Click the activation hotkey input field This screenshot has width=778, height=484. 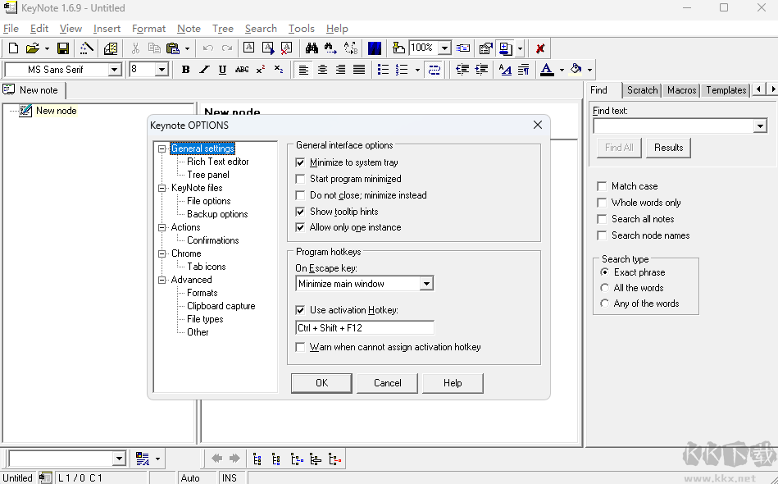[364, 328]
